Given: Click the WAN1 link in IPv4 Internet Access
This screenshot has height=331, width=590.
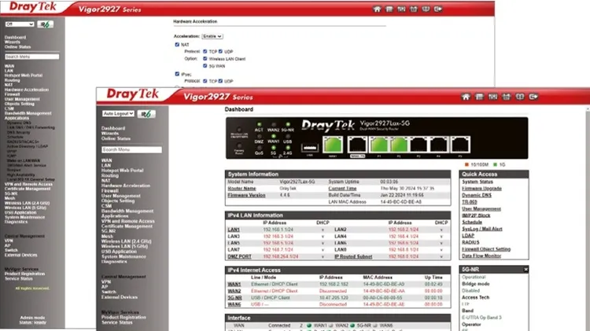Looking at the screenshot, I should pos(234,285).
